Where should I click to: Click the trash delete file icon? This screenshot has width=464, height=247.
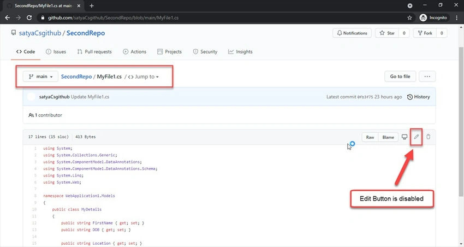pos(428,137)
